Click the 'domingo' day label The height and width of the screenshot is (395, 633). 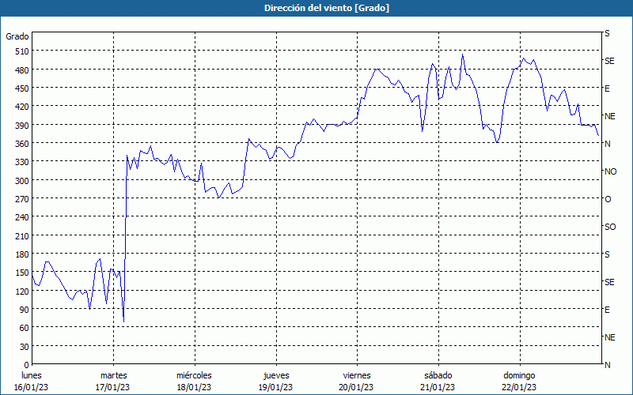[519, 376]
